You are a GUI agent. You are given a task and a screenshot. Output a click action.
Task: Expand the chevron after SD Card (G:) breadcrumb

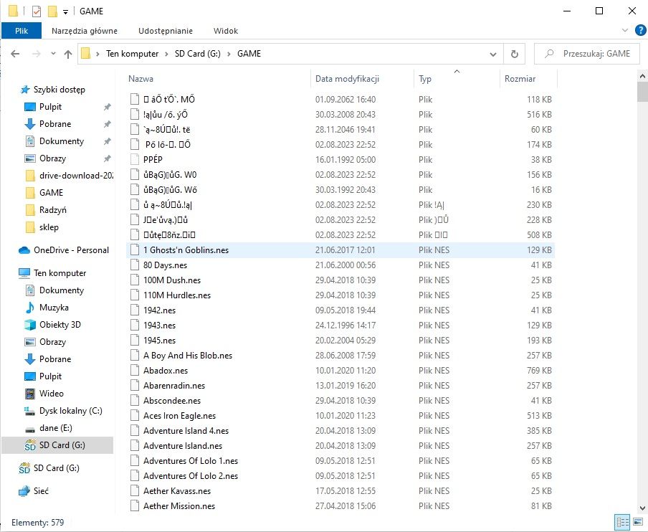pyautogui.click(x=229, y=54)
